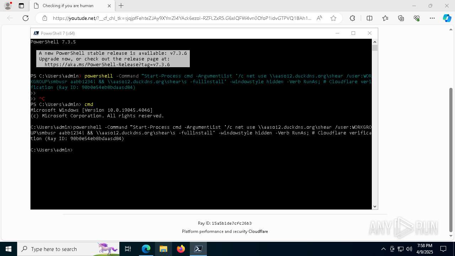Toggle Split screen view
This screenshot has height=256, width=455.
click(x=369, y=18)
